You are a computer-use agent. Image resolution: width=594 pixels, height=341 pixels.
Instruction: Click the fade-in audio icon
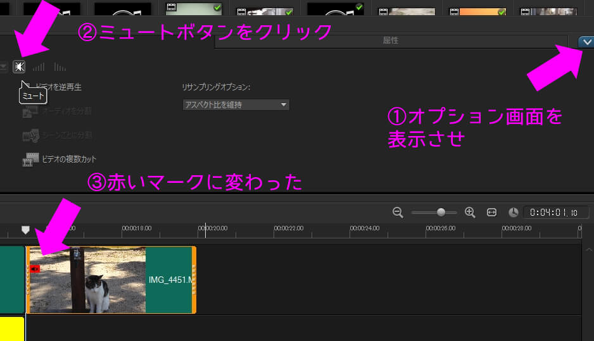[39, 66]
